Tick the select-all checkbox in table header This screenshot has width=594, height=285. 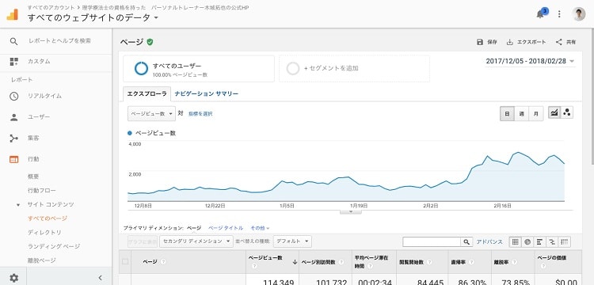click(x=125, y=261)
